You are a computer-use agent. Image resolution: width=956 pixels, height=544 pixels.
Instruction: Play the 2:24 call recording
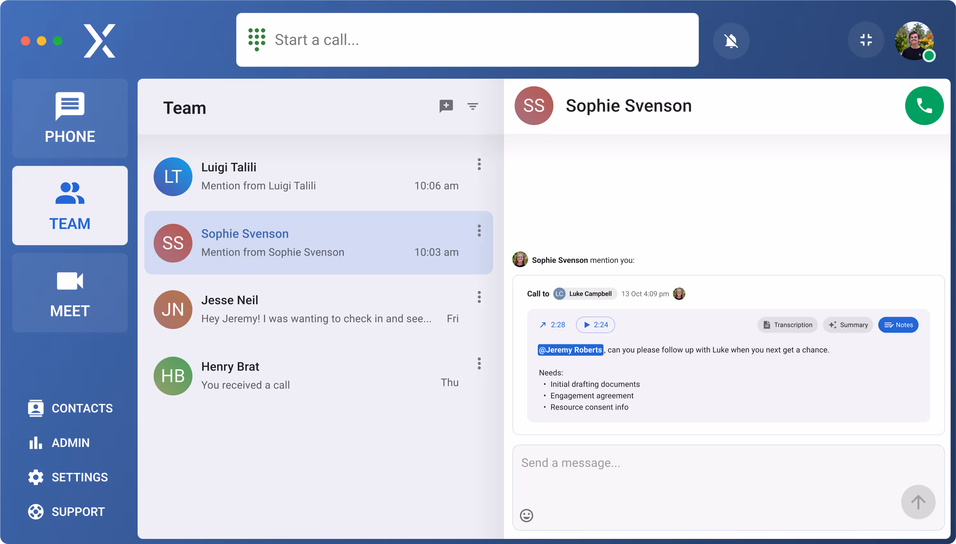point(596,325)
